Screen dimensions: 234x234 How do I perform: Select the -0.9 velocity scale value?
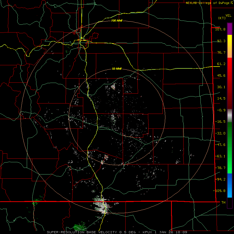[221, 110]
